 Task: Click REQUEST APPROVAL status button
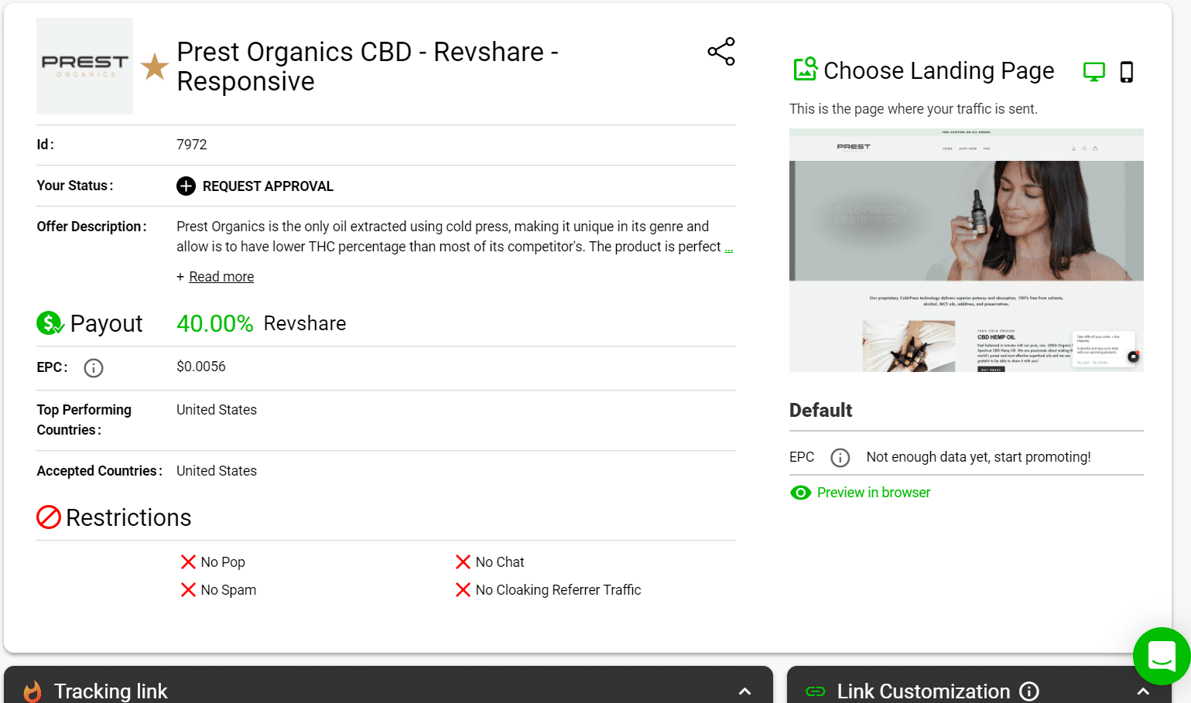(x=268, y=186)
